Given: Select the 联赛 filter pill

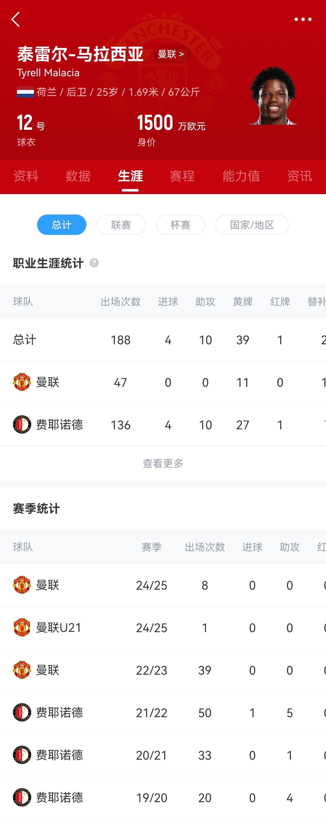Looking at the screenshot, I should [121, 224].
